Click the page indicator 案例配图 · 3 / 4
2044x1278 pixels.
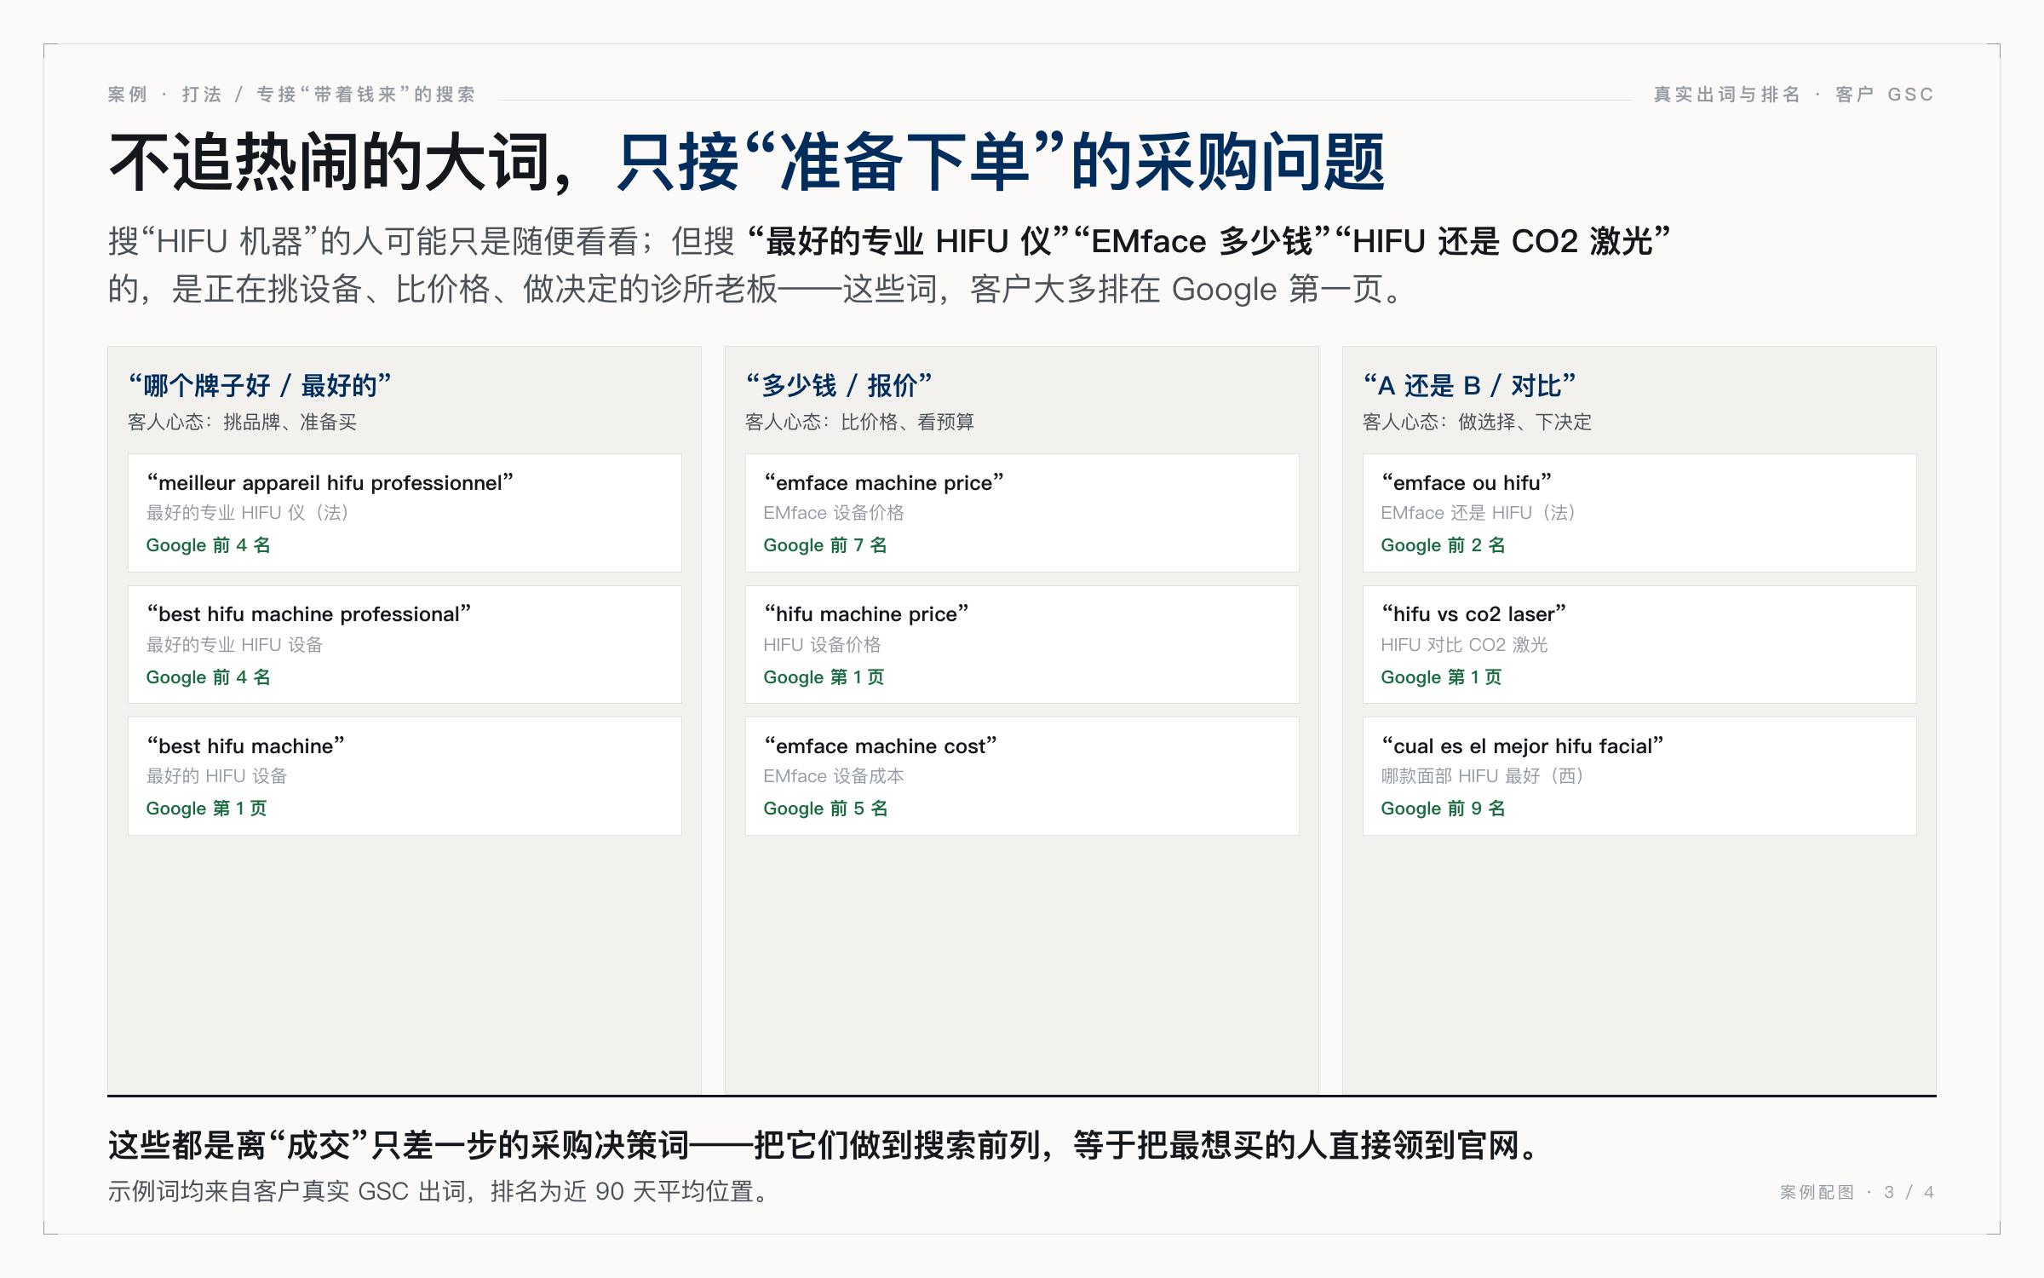click(x=1857, y=1192)
